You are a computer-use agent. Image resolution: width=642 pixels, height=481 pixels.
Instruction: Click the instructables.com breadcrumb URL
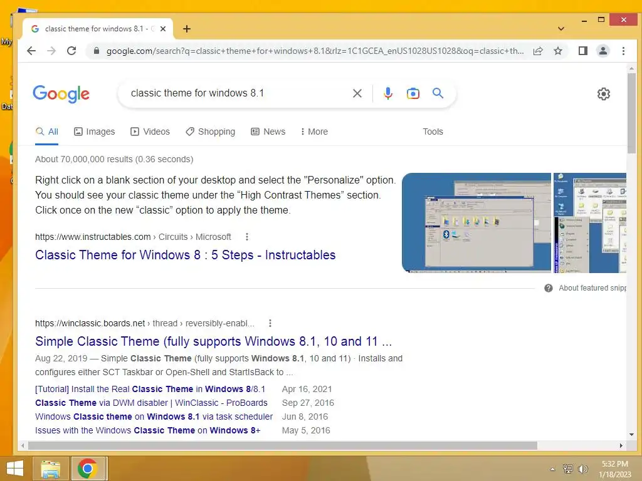[133, 237]
